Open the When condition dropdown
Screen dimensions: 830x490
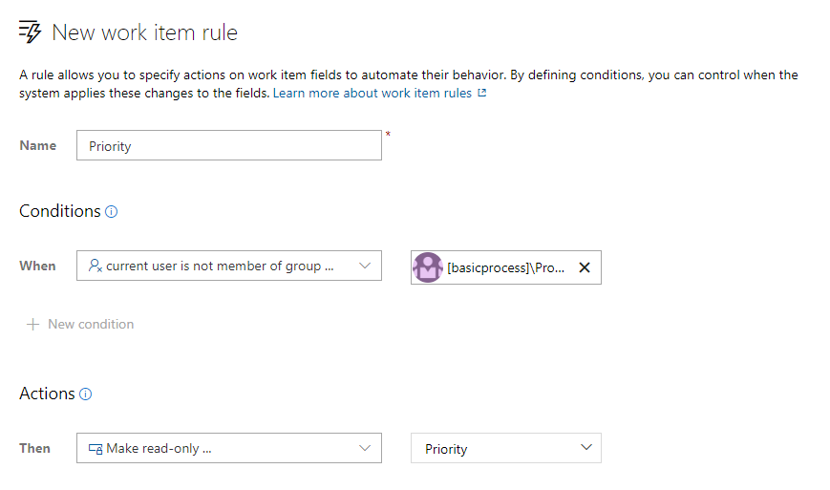(219, 266)
